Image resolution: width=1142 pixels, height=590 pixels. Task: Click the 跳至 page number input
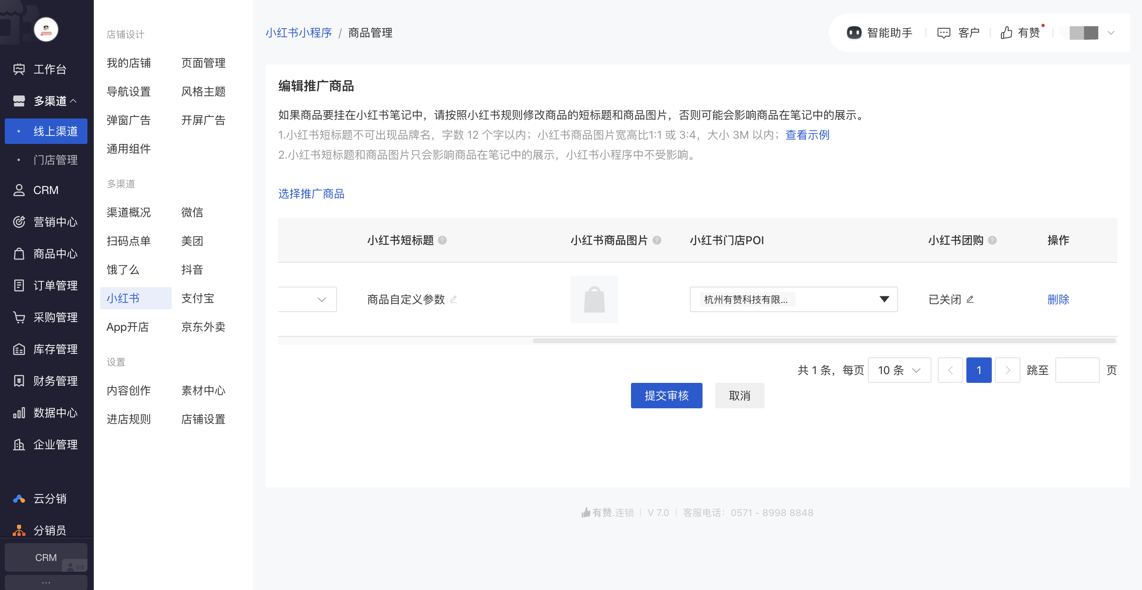pyautogui.click(x=1077, y=370)
